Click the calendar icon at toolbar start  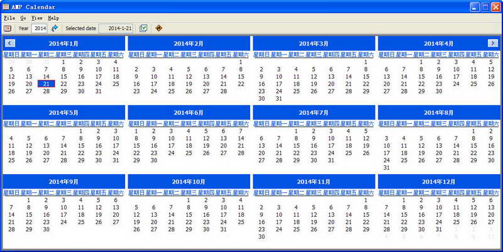tap(8, 28)
